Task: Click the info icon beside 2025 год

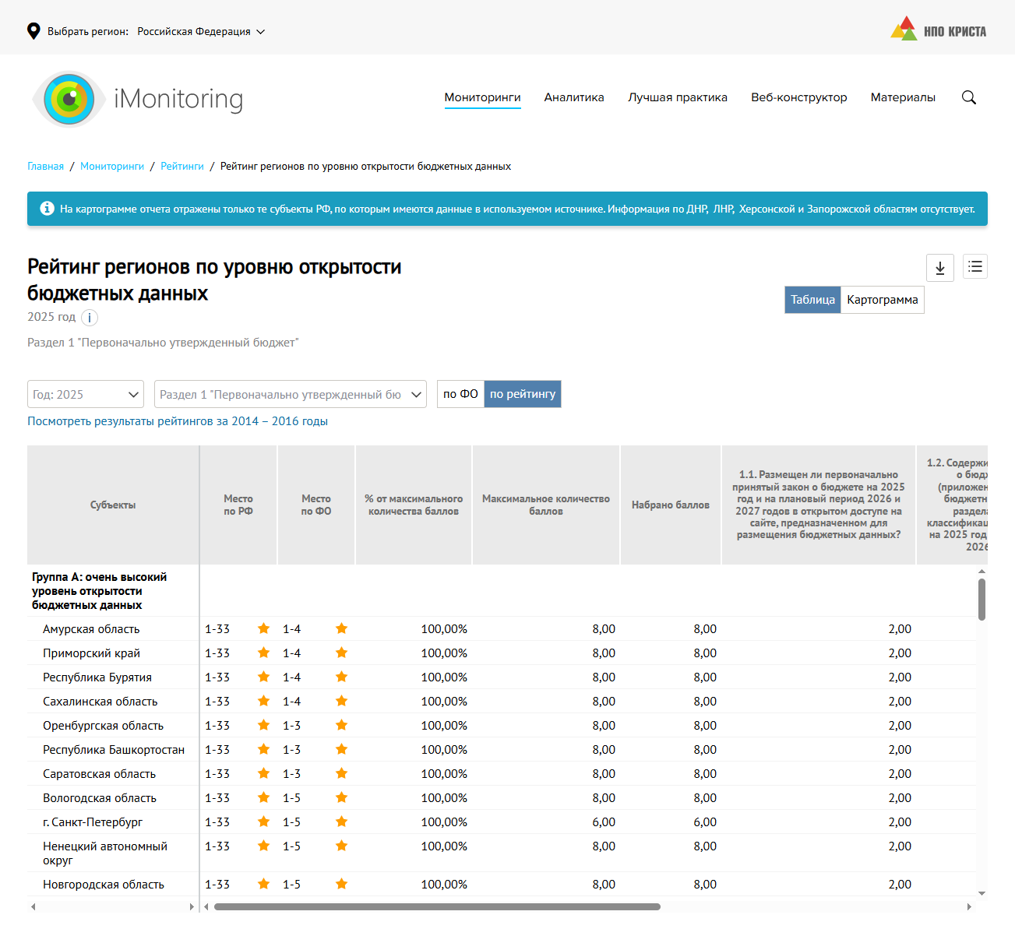Action: pos(90,318)
